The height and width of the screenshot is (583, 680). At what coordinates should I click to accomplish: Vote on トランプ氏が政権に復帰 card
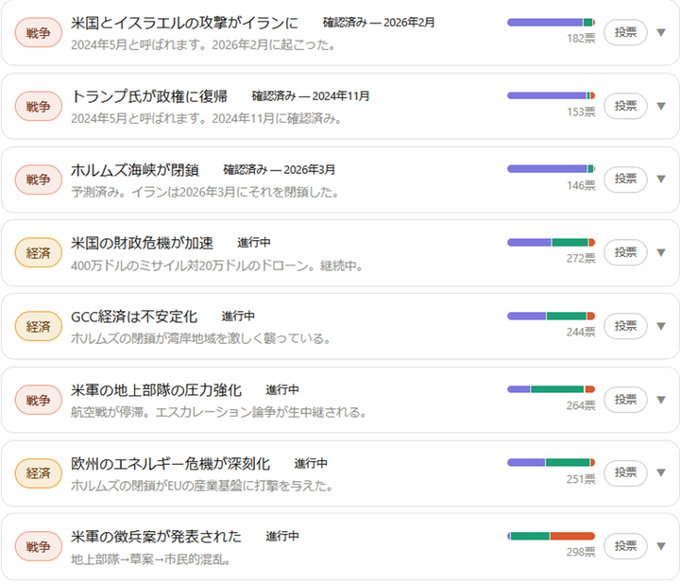[625, 106]
